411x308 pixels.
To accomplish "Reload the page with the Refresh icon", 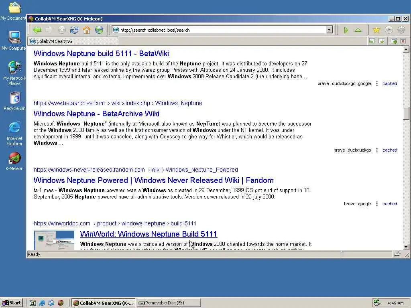I will point(74,30).
